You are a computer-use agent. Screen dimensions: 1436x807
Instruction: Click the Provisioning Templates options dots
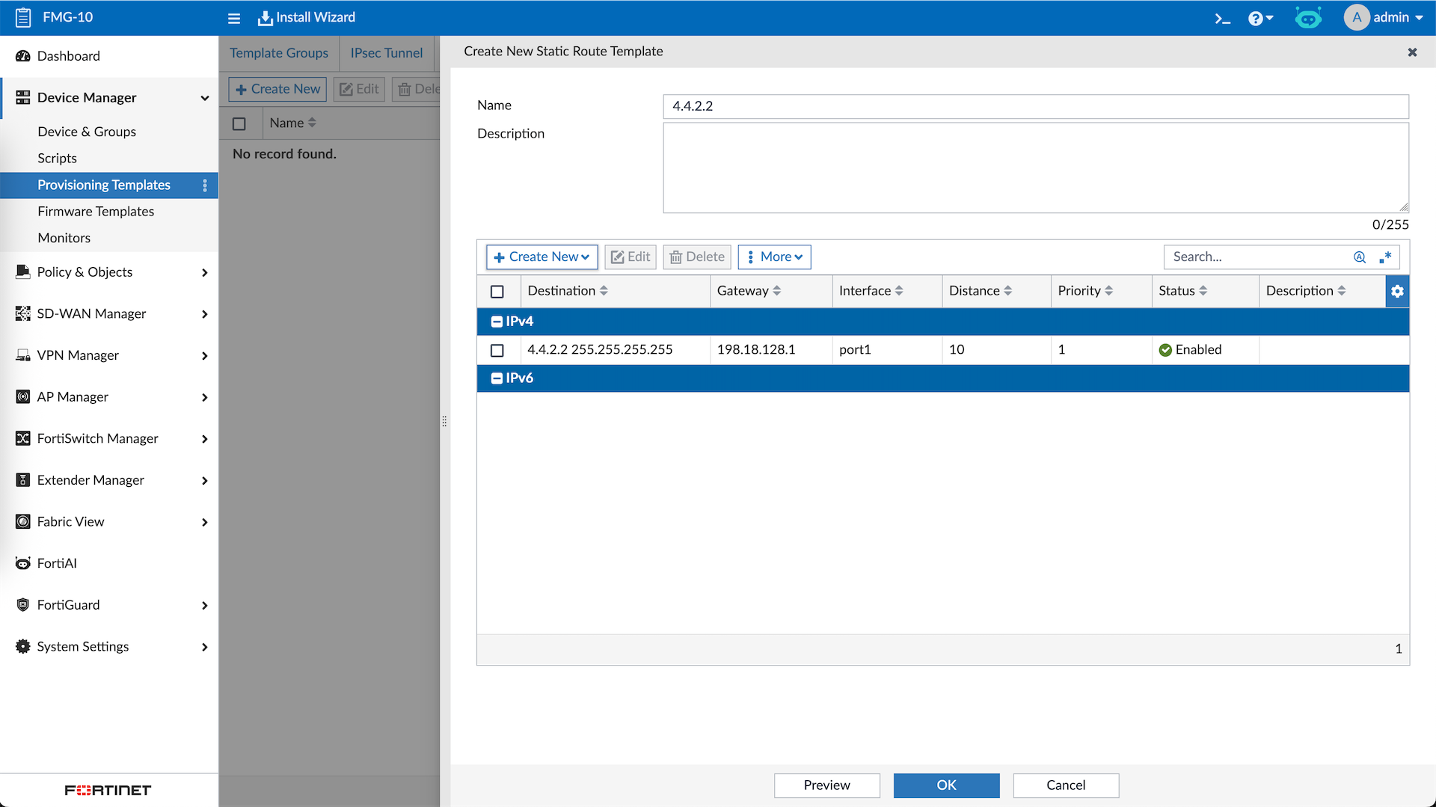point(205,185)
